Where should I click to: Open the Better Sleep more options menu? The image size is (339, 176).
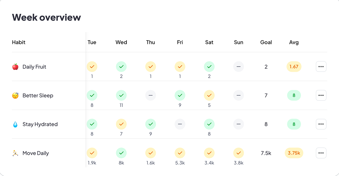tap(321, 96)
